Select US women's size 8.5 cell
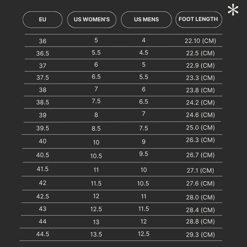The width and height of the screenshot is (247, 247). 96,128
